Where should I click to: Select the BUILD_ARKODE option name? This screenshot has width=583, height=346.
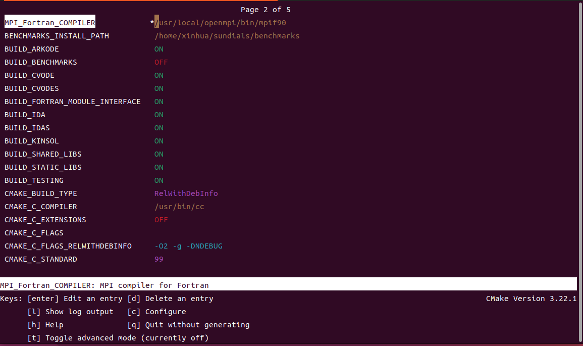click(x=32, y=49)
